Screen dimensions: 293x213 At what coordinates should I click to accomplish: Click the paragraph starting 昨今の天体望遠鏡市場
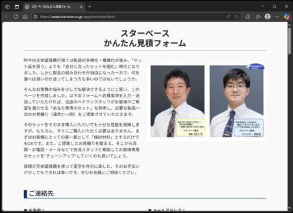83,70
